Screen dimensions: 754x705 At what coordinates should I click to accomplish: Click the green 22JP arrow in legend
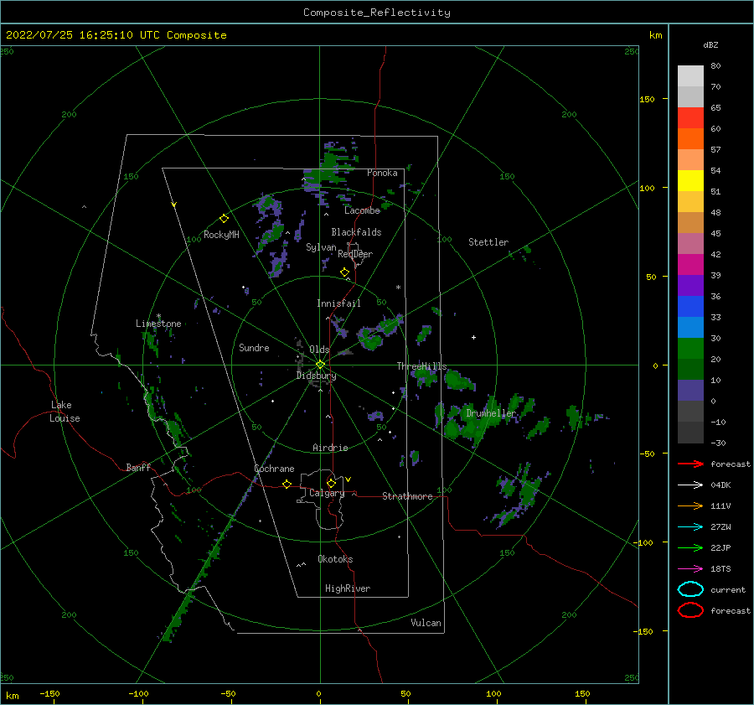[x=690, y=547]
